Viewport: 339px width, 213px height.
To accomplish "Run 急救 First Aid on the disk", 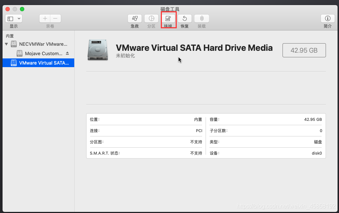I will [x=135, y=19].
